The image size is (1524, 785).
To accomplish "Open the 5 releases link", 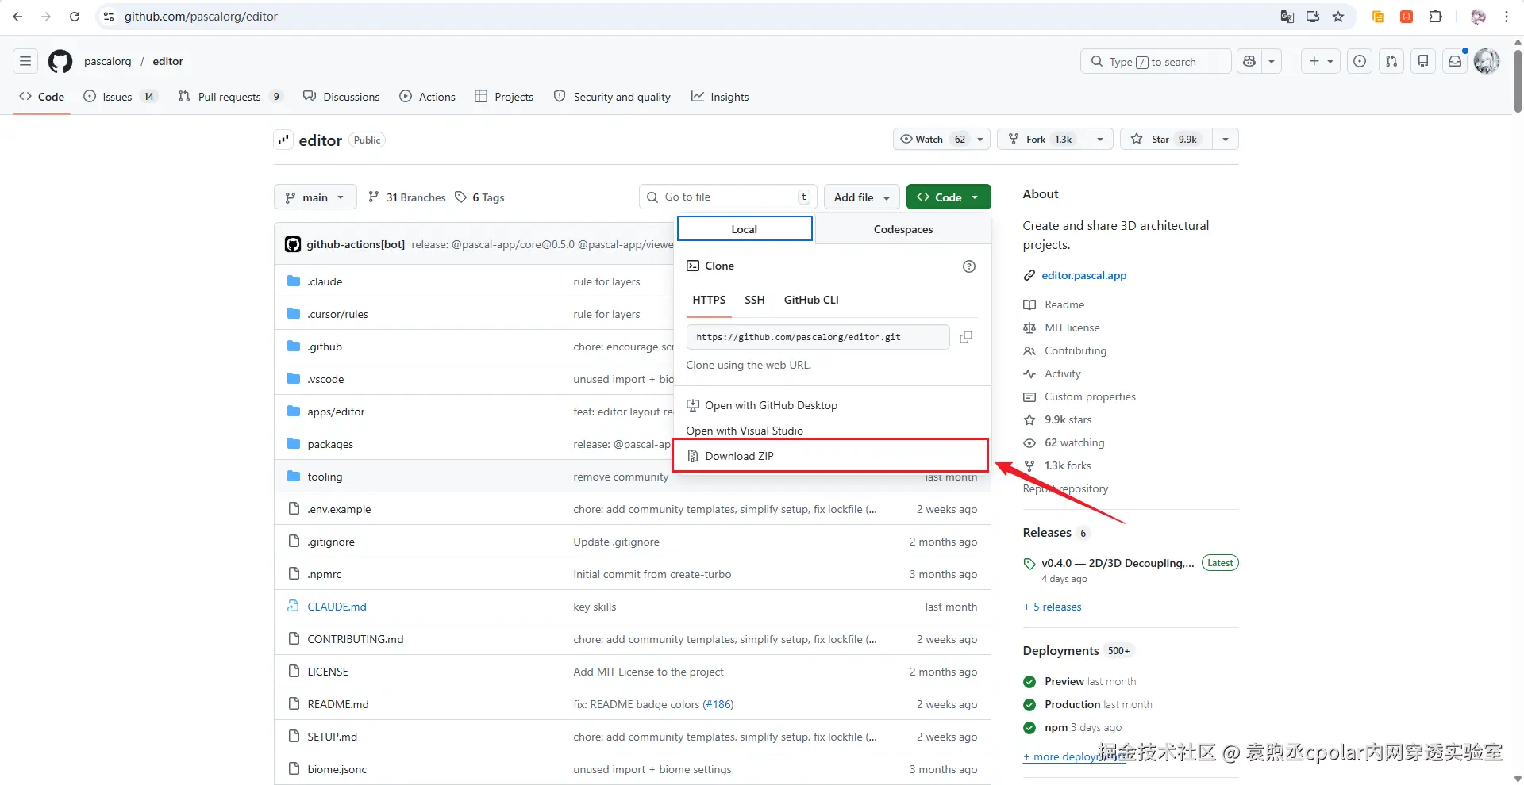I will (x=1053, y=607).
